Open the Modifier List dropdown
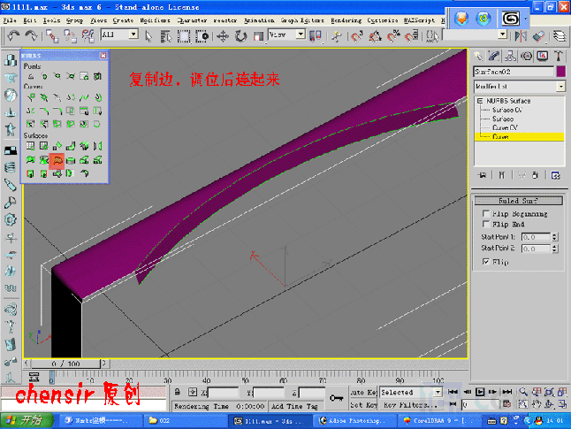This screenshot has height=429, width=571. [x=560, y=87]
